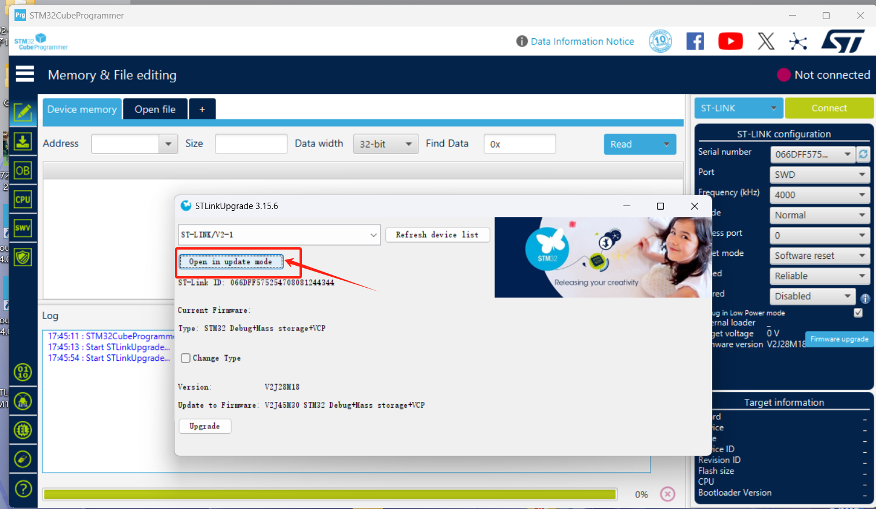
Task: Click the STM32CubeProgrammer logo under title bar
Action: point(41,42)
